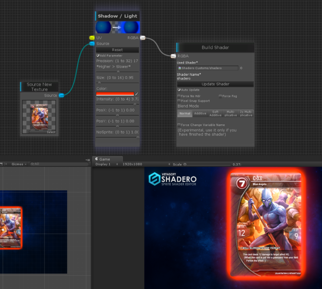This screenshot has width=322, height=289.
Task: Click the blue Source input connector
Action: click(92, 44)
